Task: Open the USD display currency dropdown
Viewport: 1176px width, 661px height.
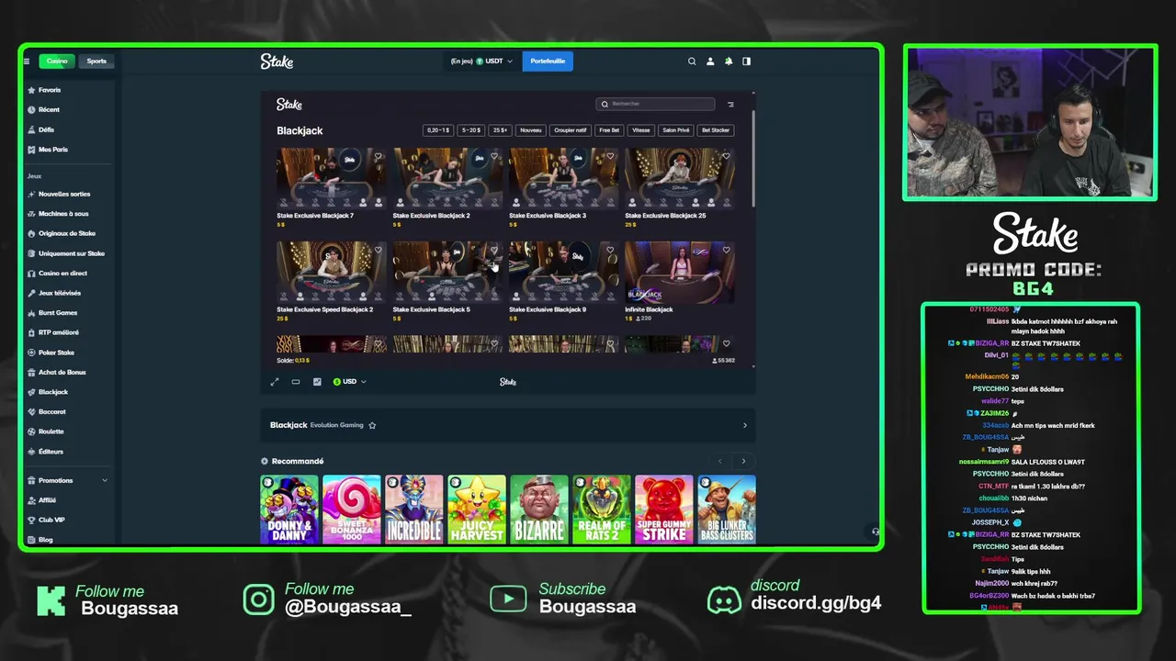Action: pyautogui.click(x=350, y=382)
